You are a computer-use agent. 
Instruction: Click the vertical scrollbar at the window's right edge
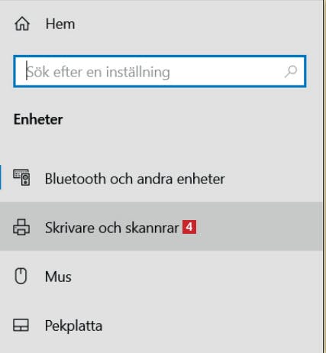pyautogui.click(x=324, y=176)
